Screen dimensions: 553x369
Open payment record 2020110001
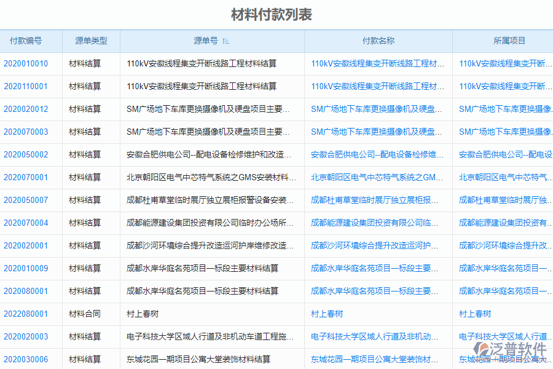pyautogui.click(x=27, y=86)
